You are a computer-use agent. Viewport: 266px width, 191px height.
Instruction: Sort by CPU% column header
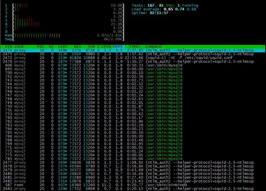pyautogui.click(x=106, y=47)
